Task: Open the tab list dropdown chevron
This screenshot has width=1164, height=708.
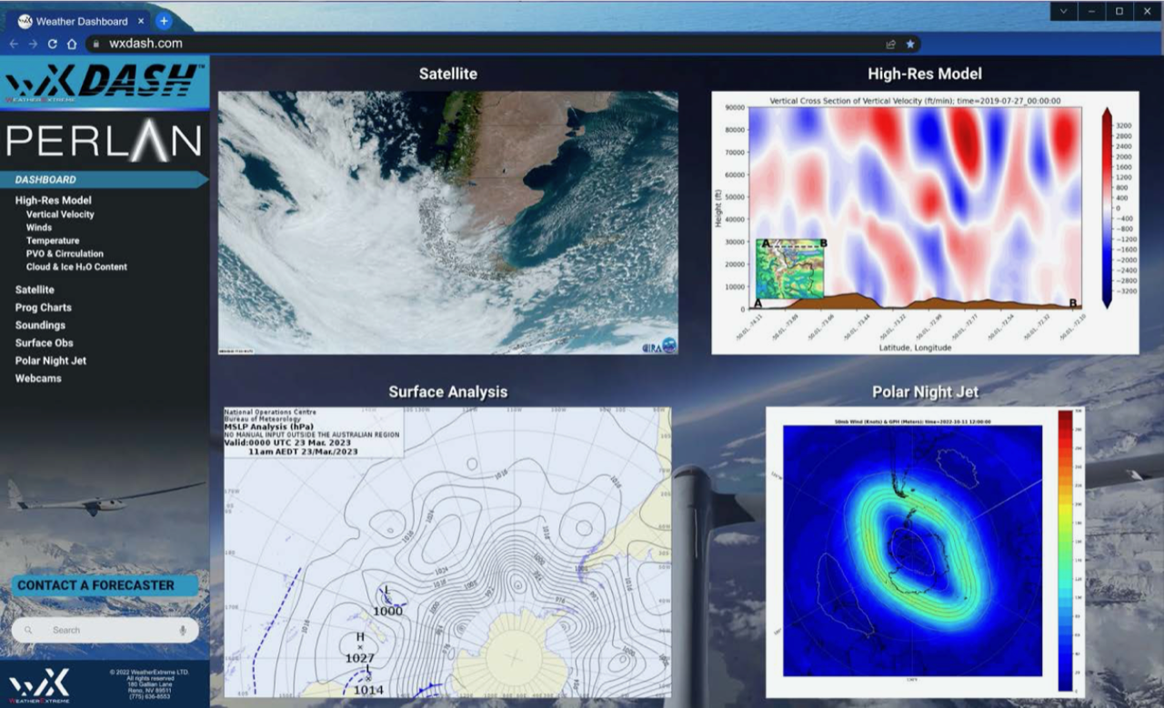Action: [x=1064, y=11]
